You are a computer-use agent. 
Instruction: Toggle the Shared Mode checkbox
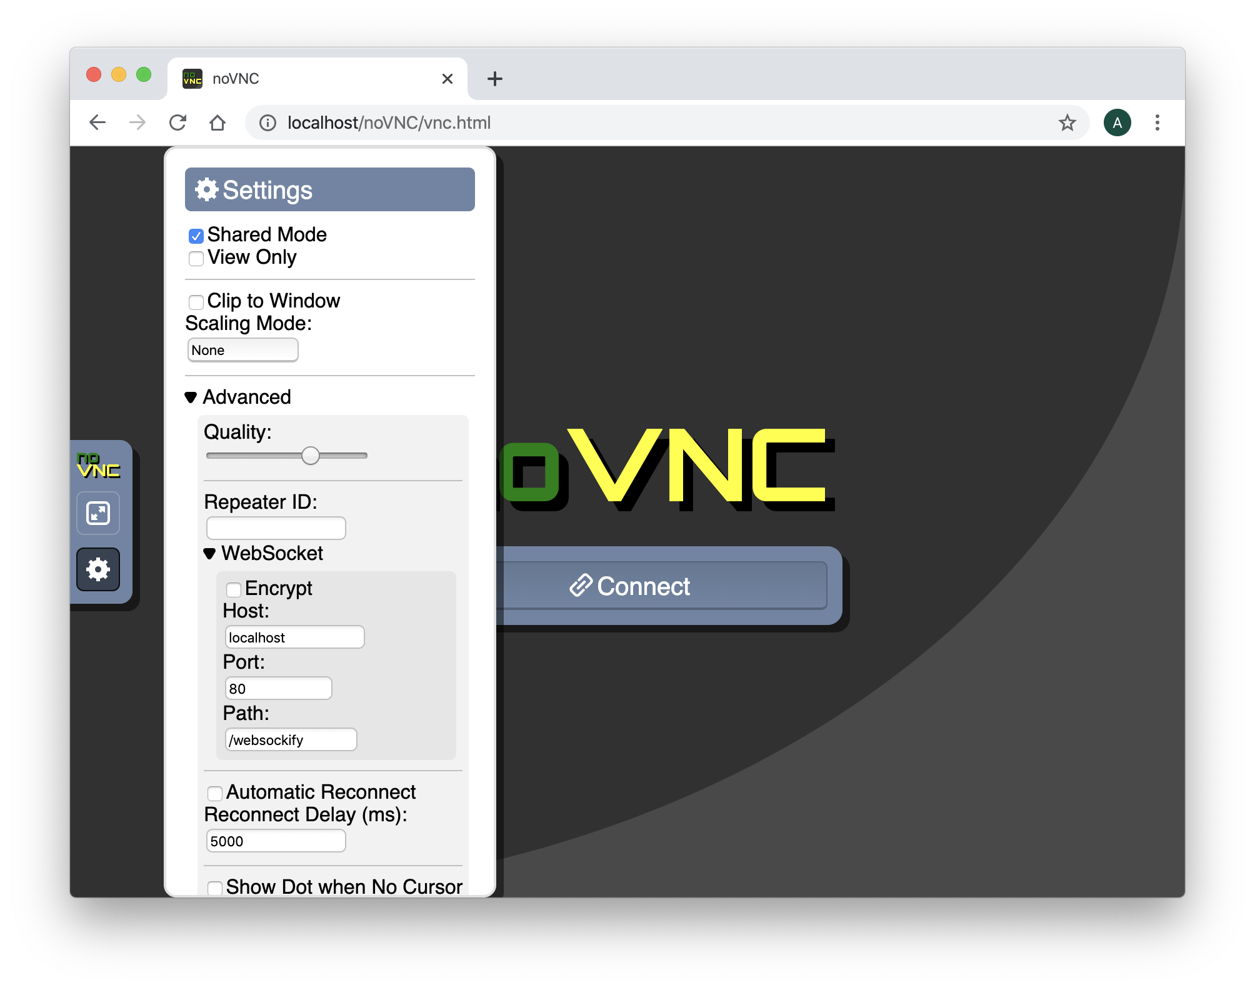point(196,234)
